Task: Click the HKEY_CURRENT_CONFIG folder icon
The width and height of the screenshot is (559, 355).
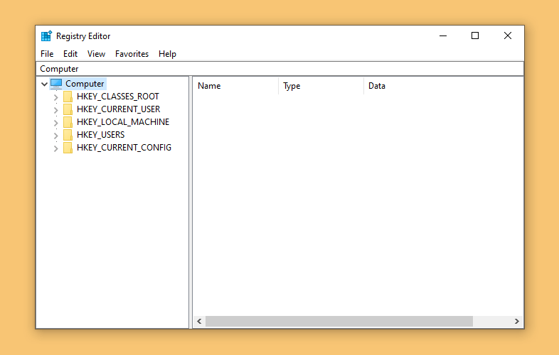Action: point(68,148)
